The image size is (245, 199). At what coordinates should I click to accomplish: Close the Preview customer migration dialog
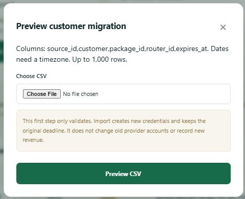(223, 27)
